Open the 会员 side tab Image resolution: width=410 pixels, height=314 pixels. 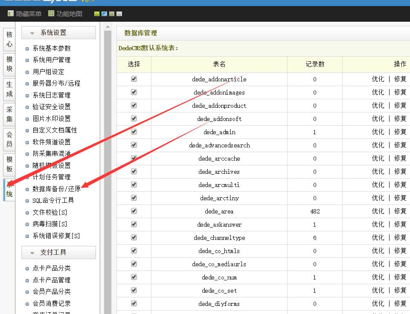pos(9,139)
